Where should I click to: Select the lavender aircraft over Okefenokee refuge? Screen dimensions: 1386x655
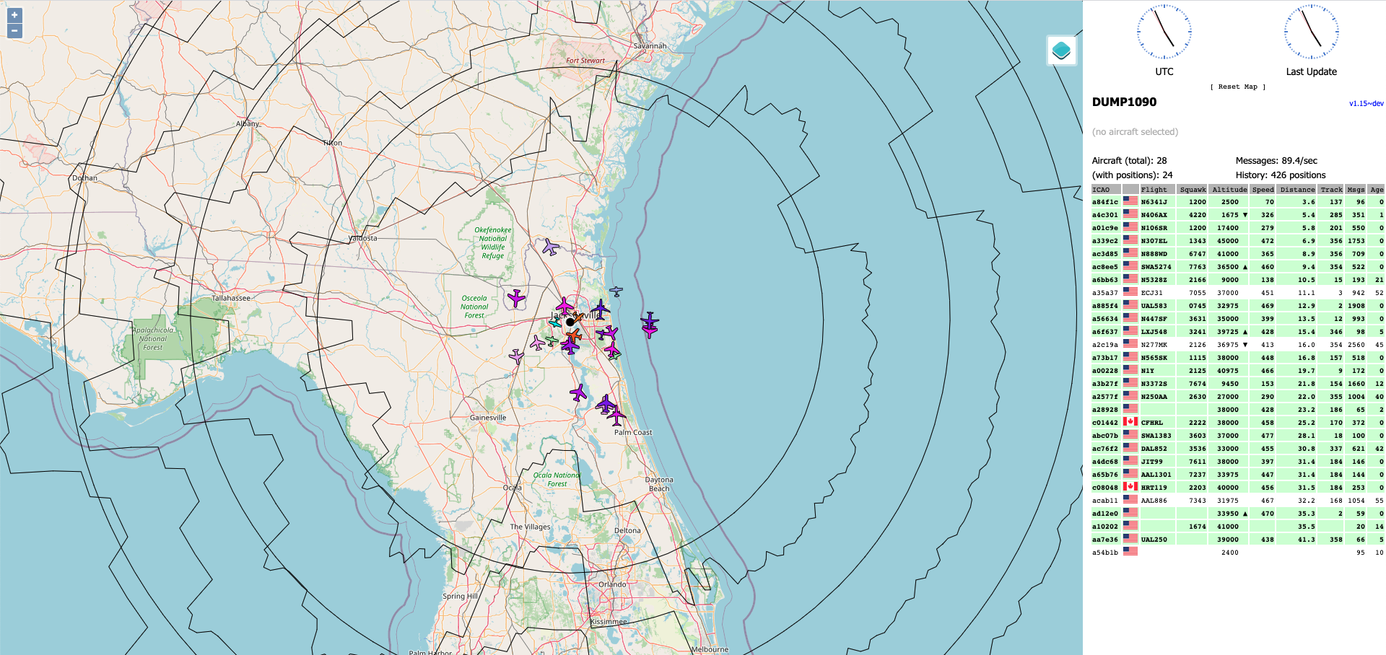(x=550, y=247)
